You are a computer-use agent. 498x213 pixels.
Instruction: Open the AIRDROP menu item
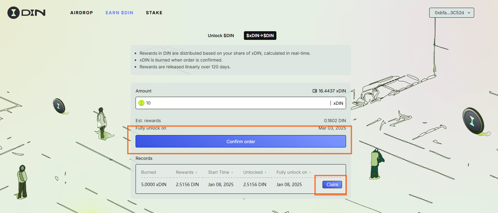click(x=81, y=13)
